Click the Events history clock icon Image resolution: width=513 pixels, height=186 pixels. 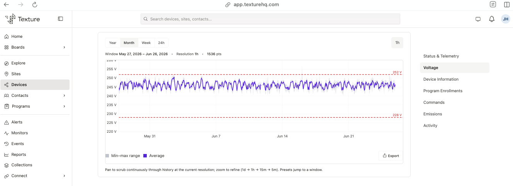point(7,144)
